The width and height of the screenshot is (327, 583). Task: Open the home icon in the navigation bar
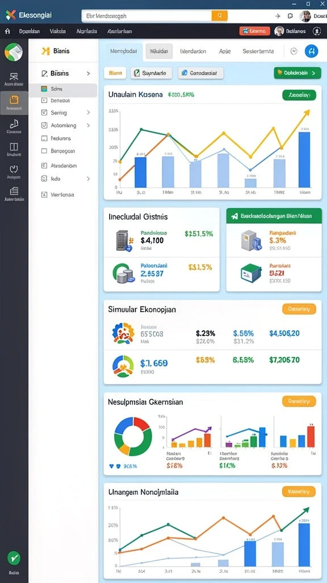[7, 31]
